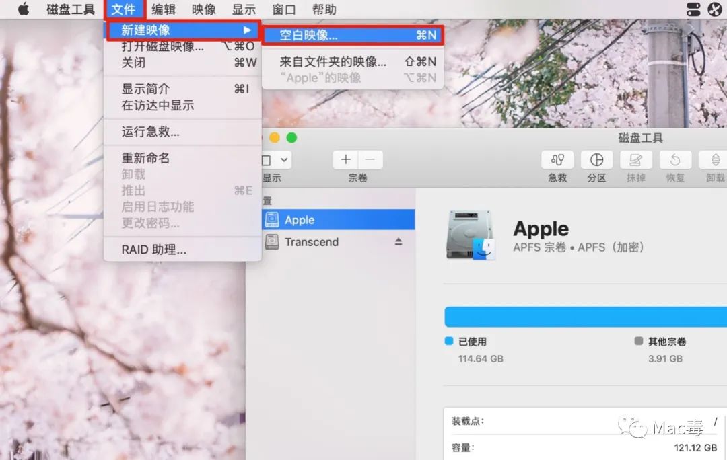The width and height of the screenshot is (727, 460).
Task: Eject the Transcend disk
Action: (x=398, y=242)
